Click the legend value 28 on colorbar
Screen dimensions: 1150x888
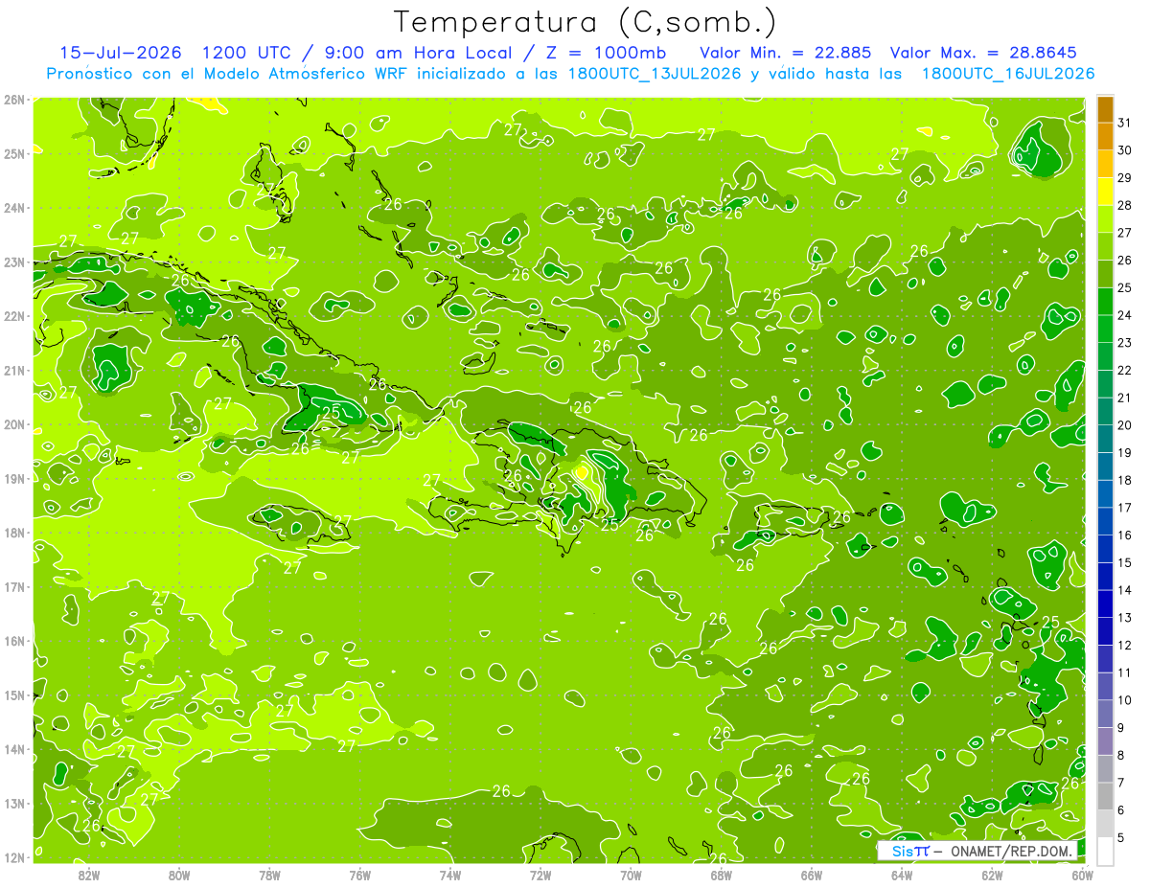click(x=1124, y=206)
